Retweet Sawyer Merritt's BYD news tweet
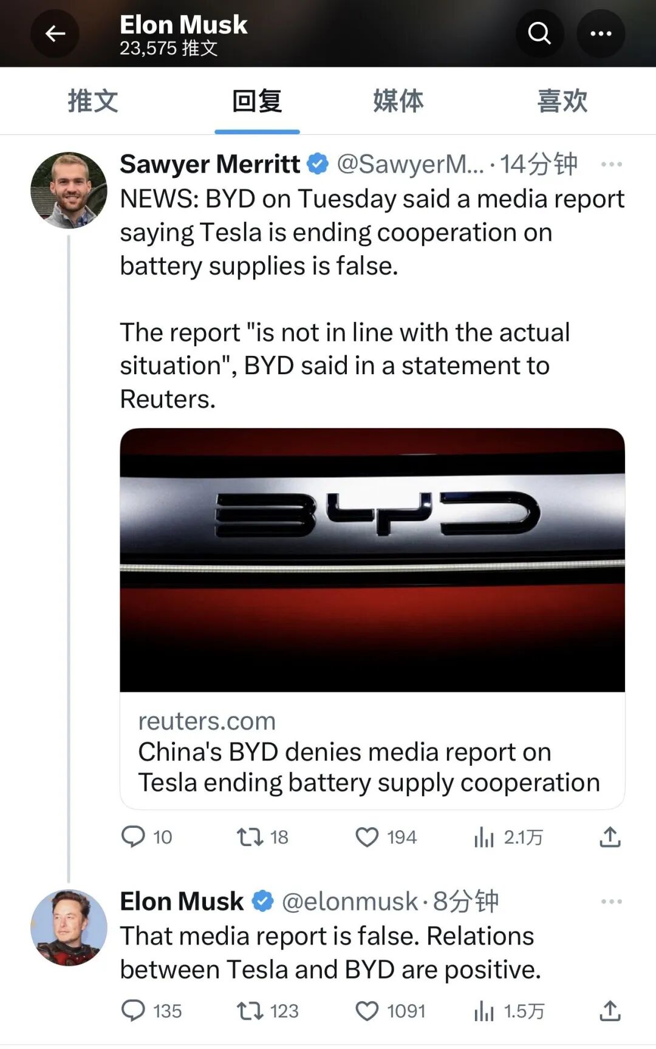Image resolution: width=656 pixels, height=1049 pixels. click(250, 837)
